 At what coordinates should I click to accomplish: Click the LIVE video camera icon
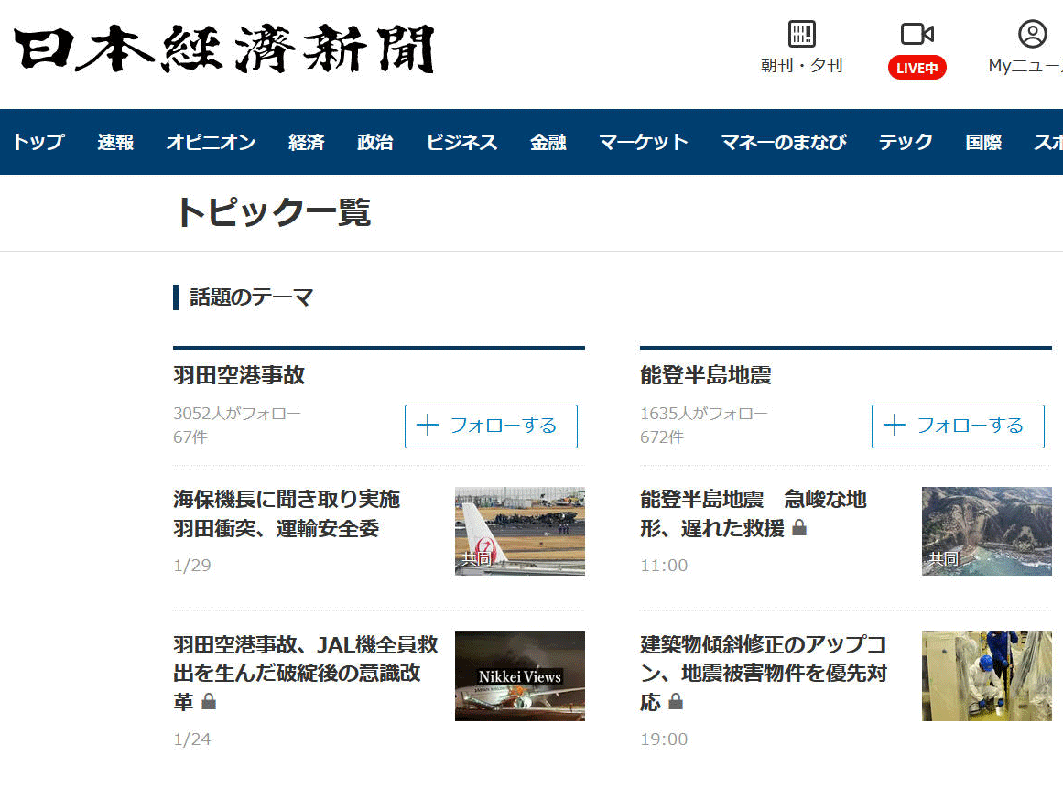click(x=917, y=35)
